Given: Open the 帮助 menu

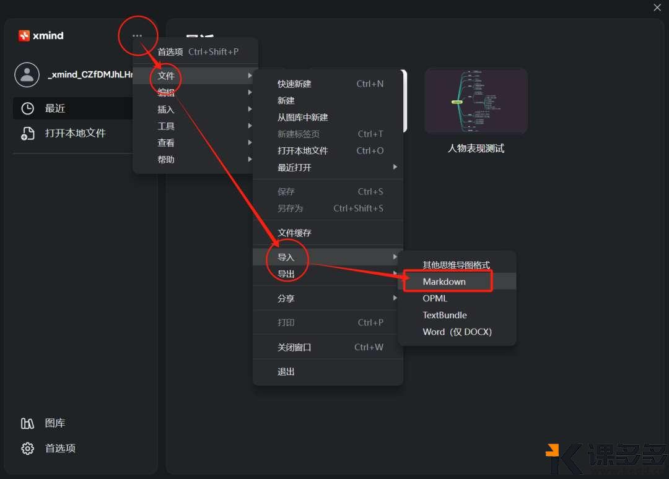Looking at the screenshot, I should click(x=165, y=159).
